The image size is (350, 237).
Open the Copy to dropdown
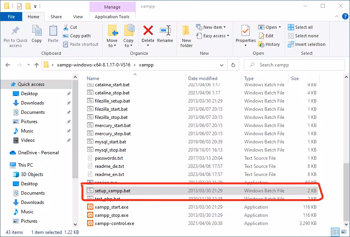click(x=128, y=45)
